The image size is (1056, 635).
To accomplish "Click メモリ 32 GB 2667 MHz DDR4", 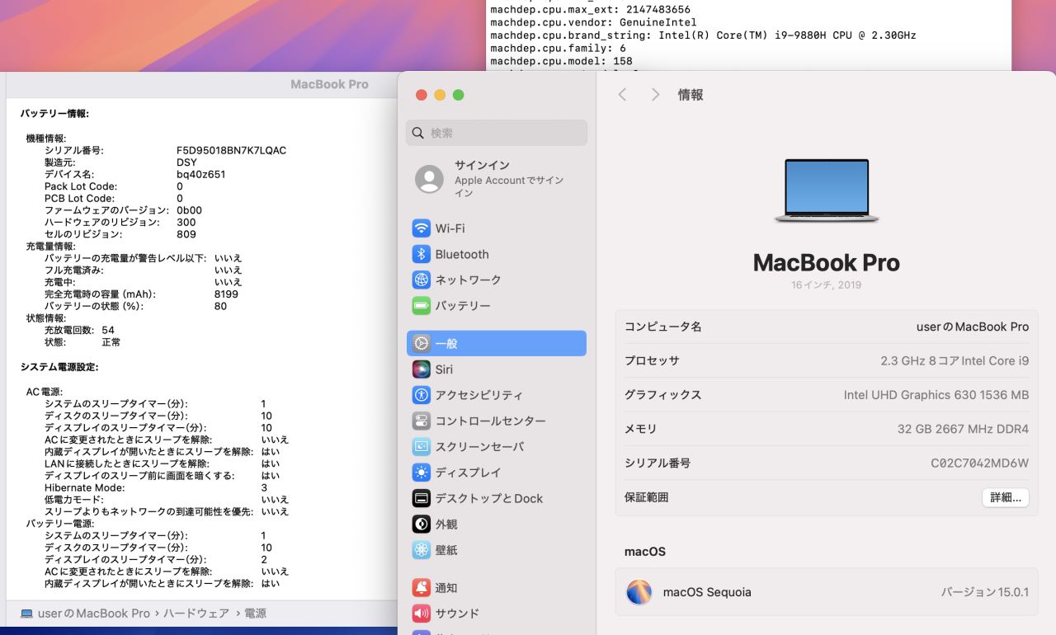I will [963, 429].
